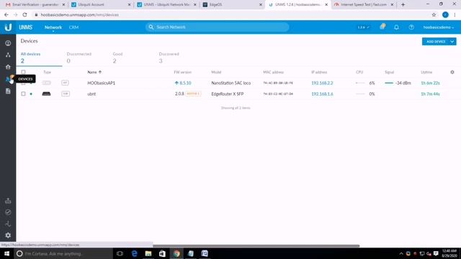Open the announcements icon beside the bell
The height and width of the screenshot is (259, 461).
382,27
